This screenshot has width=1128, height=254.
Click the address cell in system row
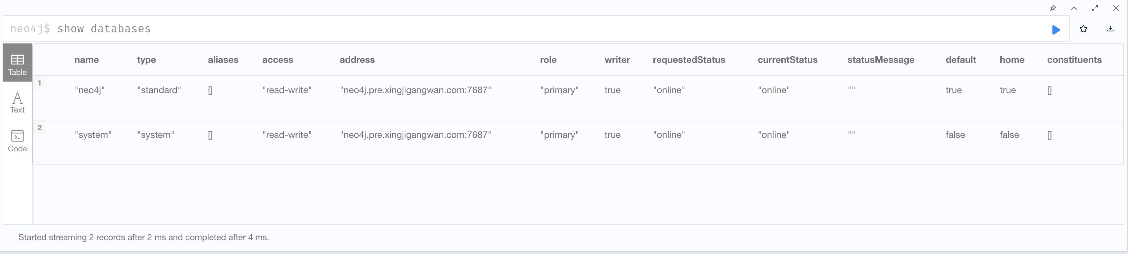click(x=416, y=135)
